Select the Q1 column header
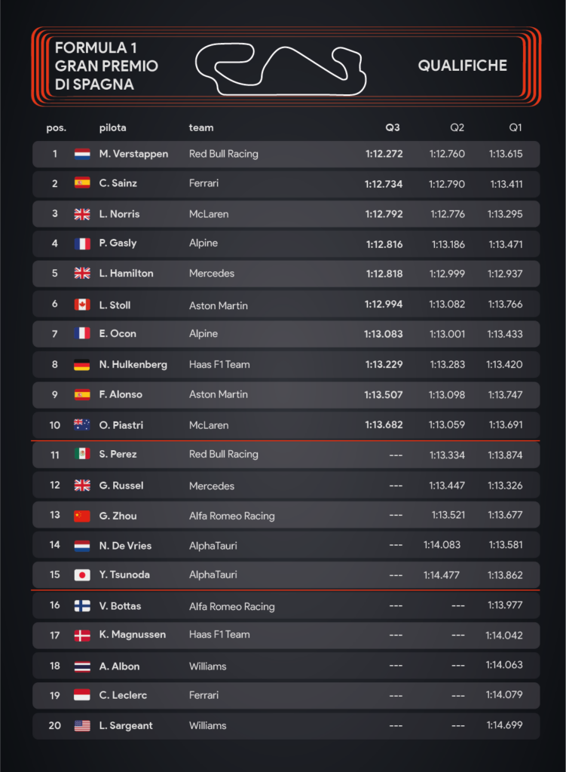Image resolution: width=566 pixels, height=772 pixels. (516, 127)
